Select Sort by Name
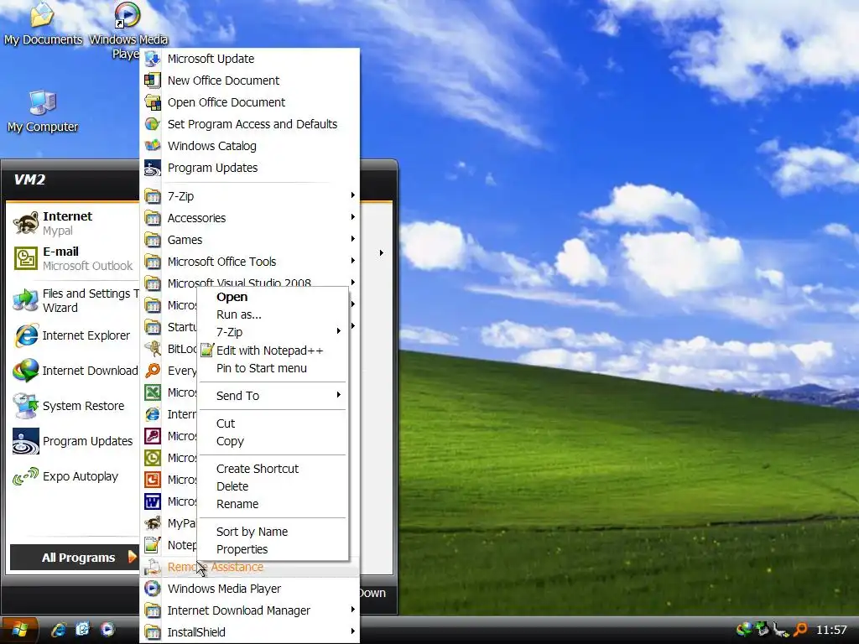Image resolution: width=859 pixels, height=644 pixels. 273,532
